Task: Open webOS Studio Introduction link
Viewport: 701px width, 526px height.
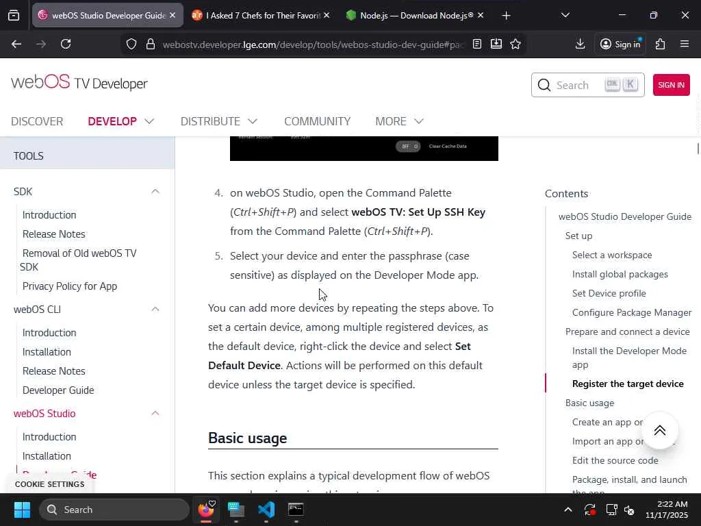Action: pos(49,436)
